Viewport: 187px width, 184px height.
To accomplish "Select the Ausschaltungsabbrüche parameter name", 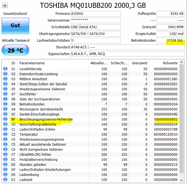I will coord(38,124).
